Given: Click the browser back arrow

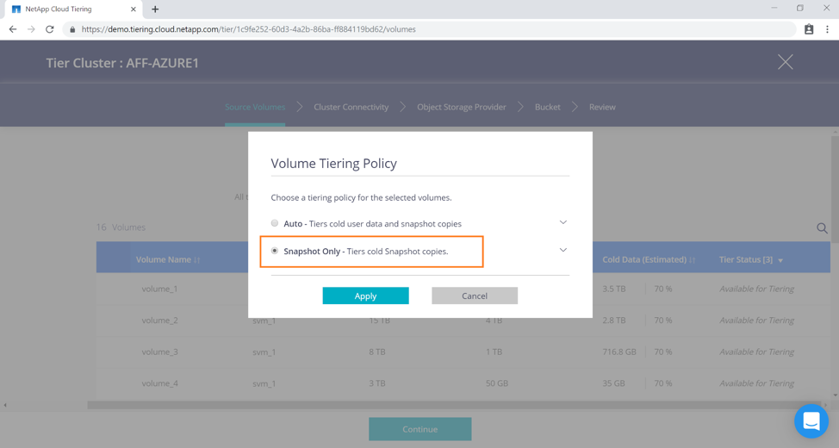Looking at the screenshot, I should point(13,29).
